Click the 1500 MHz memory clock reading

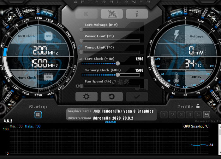pyautogui.click(x=45, y=63)
